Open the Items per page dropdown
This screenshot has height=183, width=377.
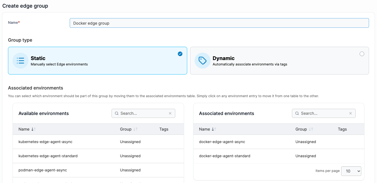(x=351, y=171)
